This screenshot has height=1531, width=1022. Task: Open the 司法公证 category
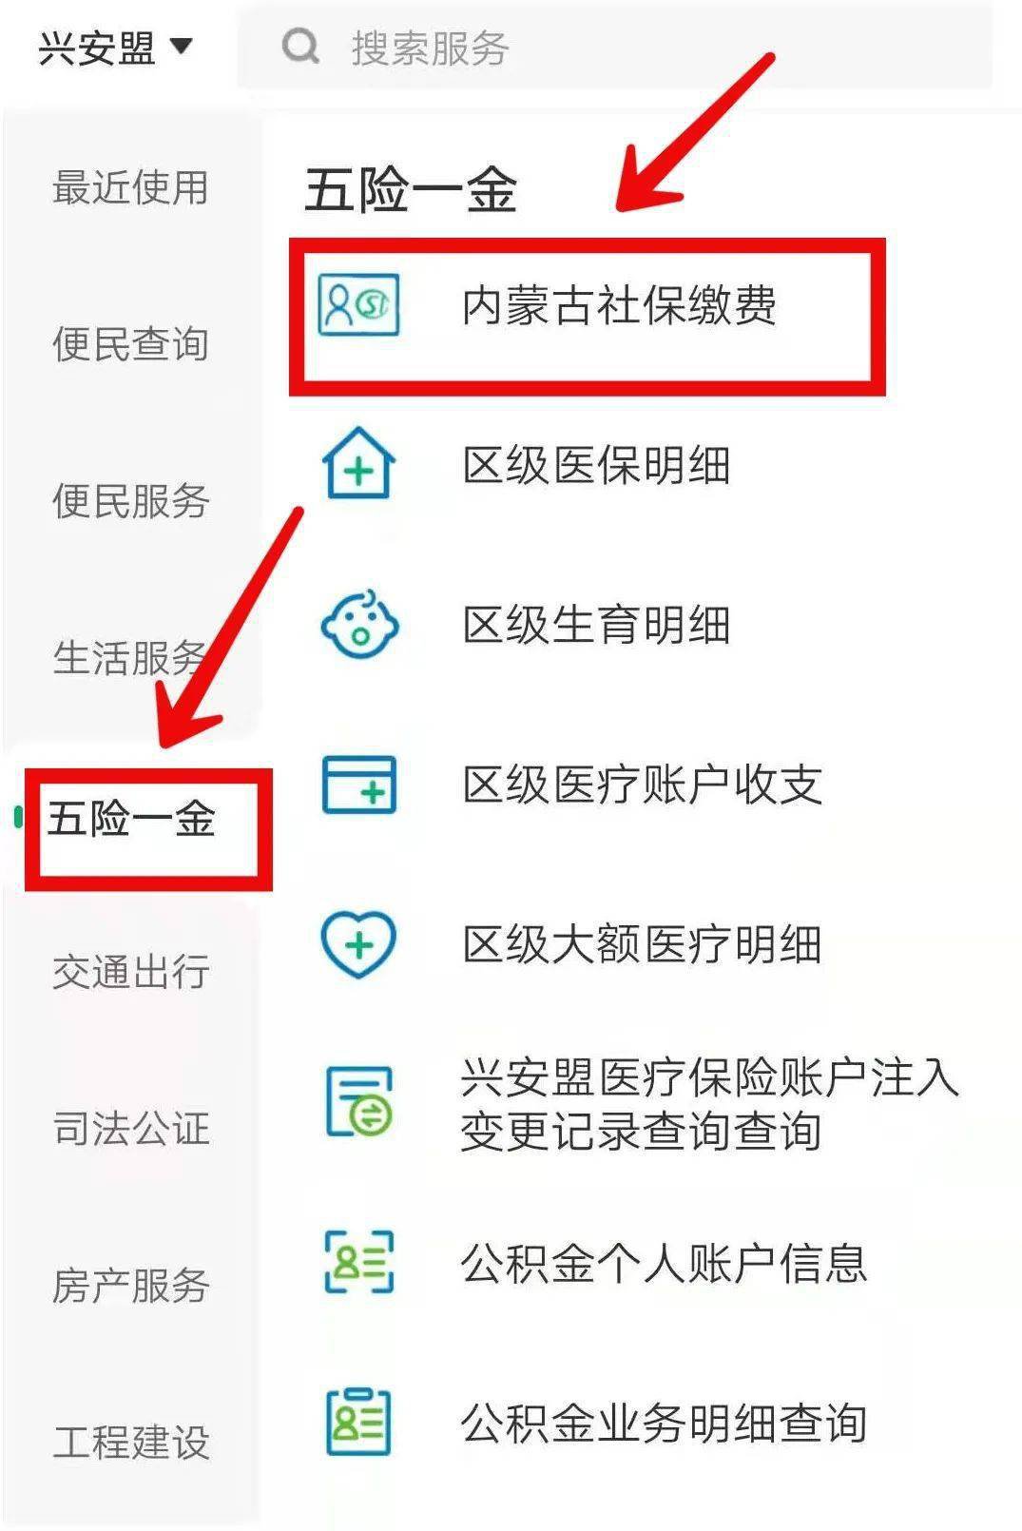[x=130, y=1129]
